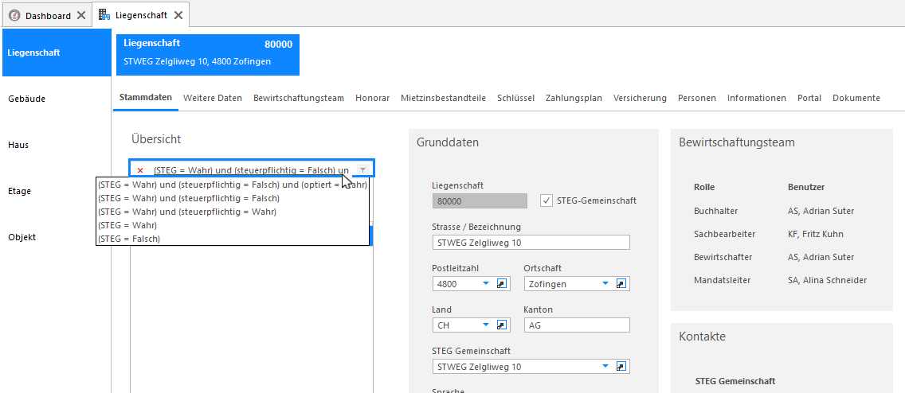
Task: Open the filter funnel dropdown in Übersicht
Action: point(362,169)
